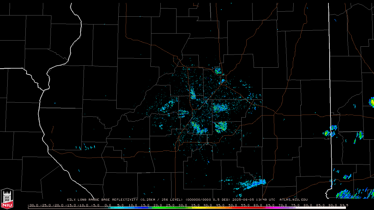
Task: Click the 0.0 scale label
Action: (x=108, y=206)
